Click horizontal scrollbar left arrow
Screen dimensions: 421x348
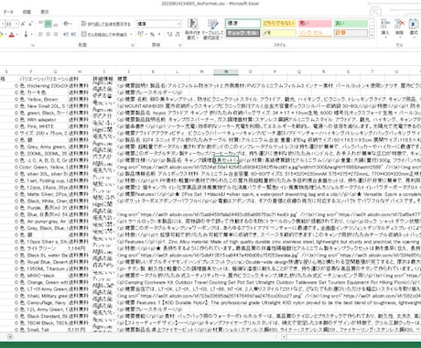click(284, 337)
